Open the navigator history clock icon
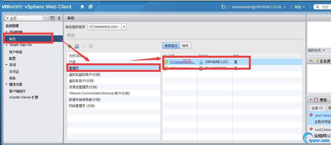This screenshot has width=331, height=145. pos(52,18)
